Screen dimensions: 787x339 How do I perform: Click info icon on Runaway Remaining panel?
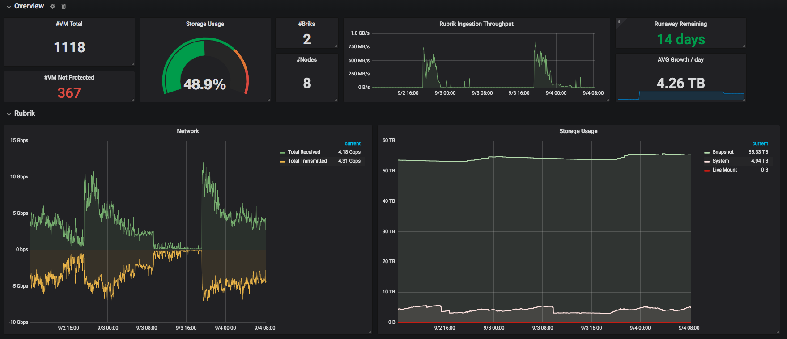tap(619, 21)
